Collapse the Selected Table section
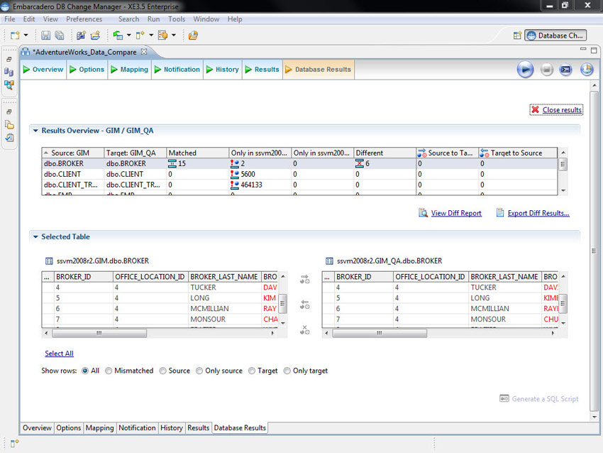 pyautogui.click(x=35, y=236)
